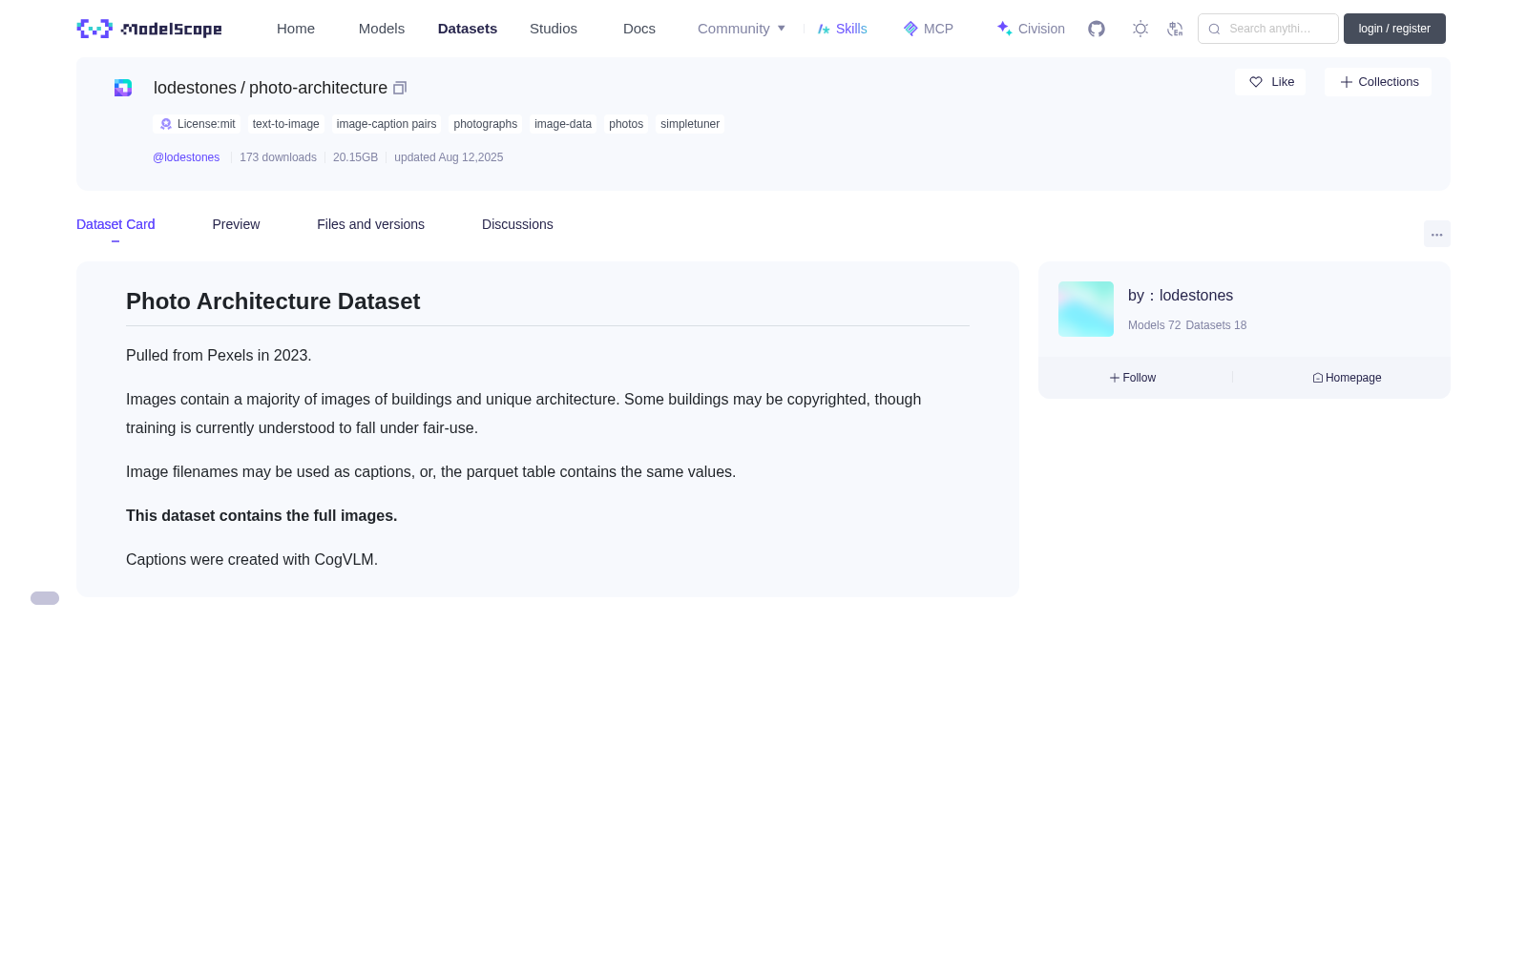Open the @lodestones profile link
Image resolution: width=1527 pixels, height=954 pixels.
(x=186, y=157)
